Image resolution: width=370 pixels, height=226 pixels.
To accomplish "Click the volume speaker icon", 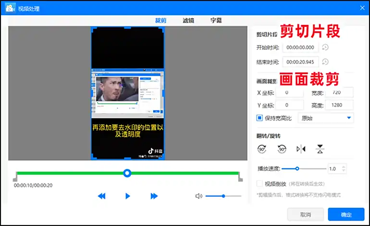I will [198, 196].
